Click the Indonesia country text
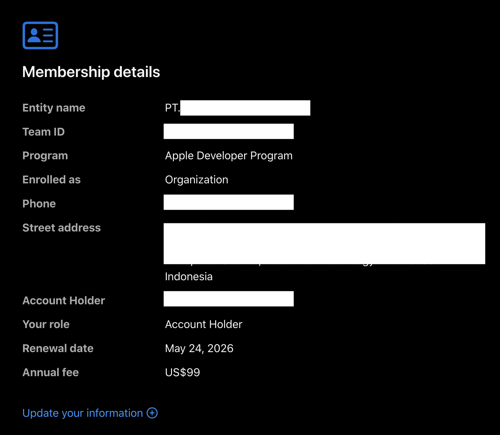The height and width of the screenshot is (435, 500). coord(189,276)
